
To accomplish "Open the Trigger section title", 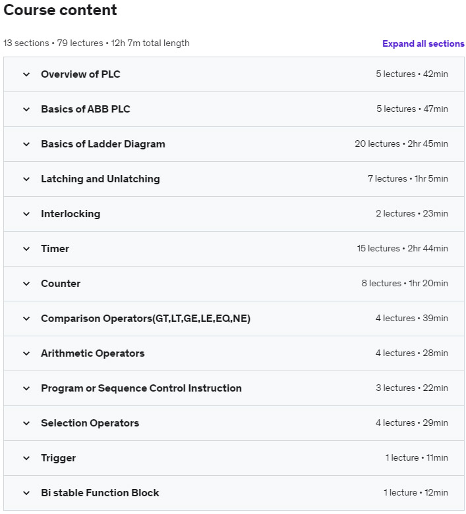I will [x=58, y=458].
